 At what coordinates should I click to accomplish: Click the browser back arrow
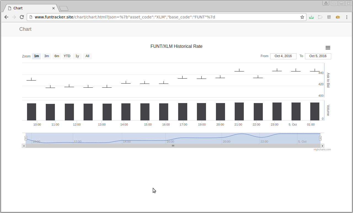point(6,17)
